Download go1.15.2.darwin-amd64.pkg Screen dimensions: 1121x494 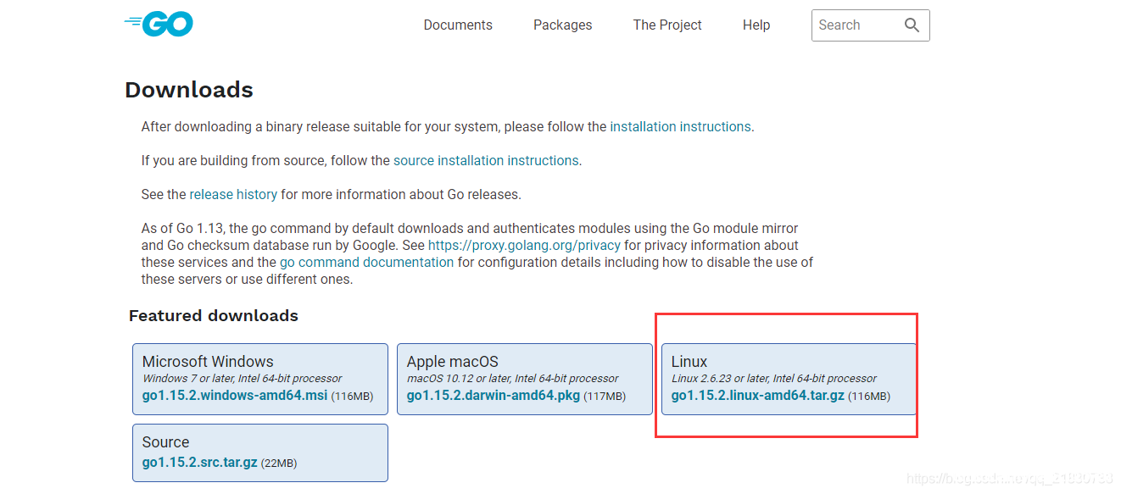coord(494,396)
